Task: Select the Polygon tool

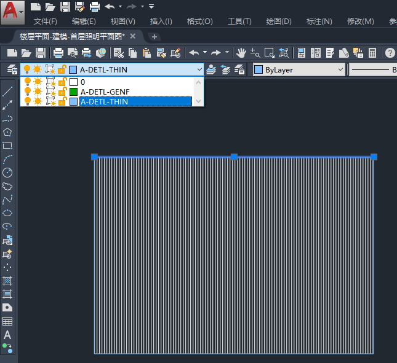Action: (7, 132)
